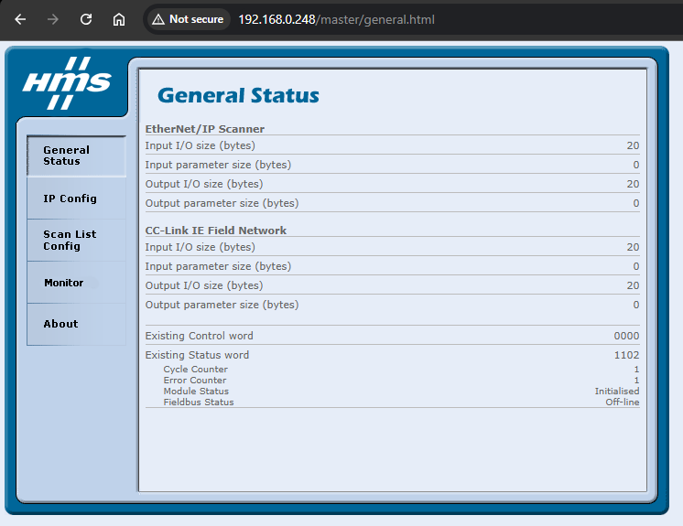
Task: Click the HMS logo
Action: point(67,83)
